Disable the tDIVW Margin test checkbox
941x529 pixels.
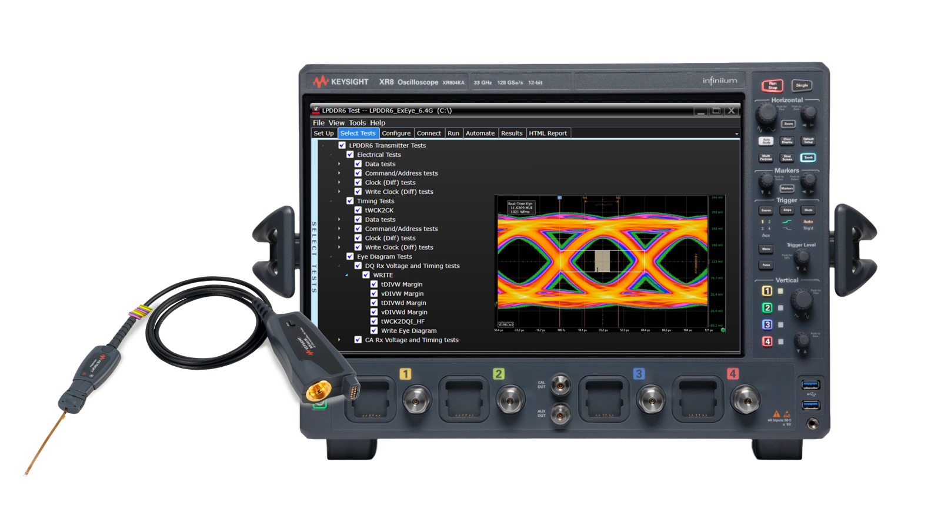(374, 284)
